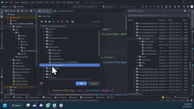Select test_upload.txt highlighted file
Screen dimensions: 194x109
(x=69, y=65)
